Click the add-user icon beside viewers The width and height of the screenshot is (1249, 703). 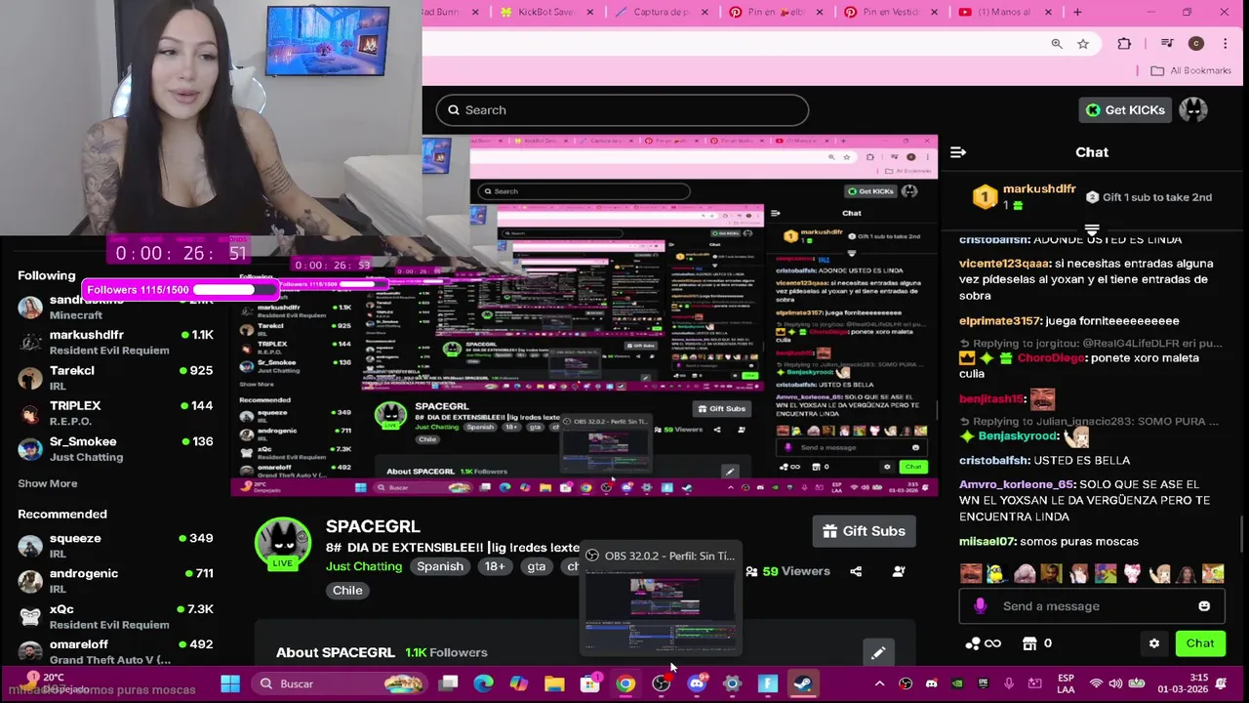[x=899, y=571]
